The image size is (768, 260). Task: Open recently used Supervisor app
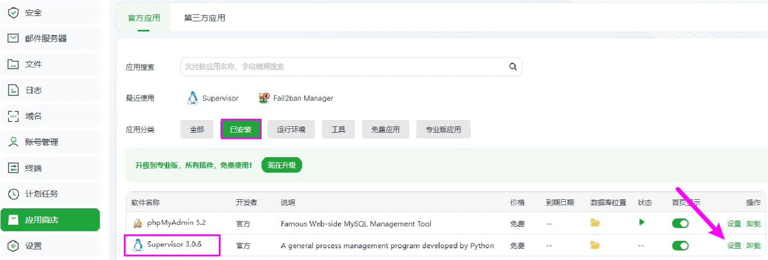tap(212, 98)
